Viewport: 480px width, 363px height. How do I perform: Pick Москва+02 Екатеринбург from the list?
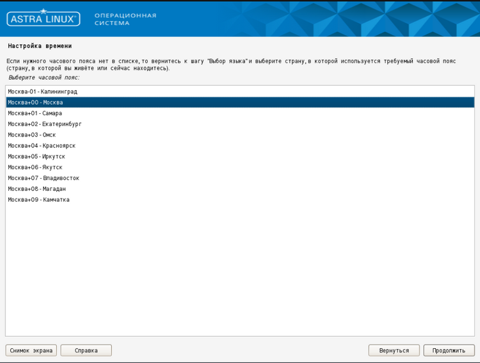pos(45,124)
